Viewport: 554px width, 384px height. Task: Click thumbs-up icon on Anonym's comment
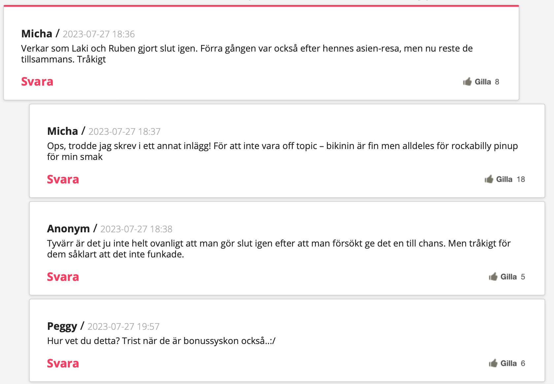click(493, 276)
